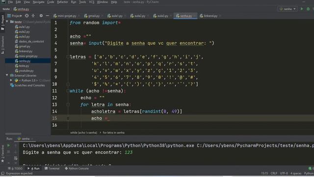Open the Navigate menu
This screenshot has width=314, height=177.
[x=38, y=2]
